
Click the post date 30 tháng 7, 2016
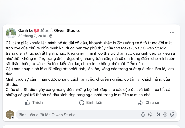click(32, 36)
